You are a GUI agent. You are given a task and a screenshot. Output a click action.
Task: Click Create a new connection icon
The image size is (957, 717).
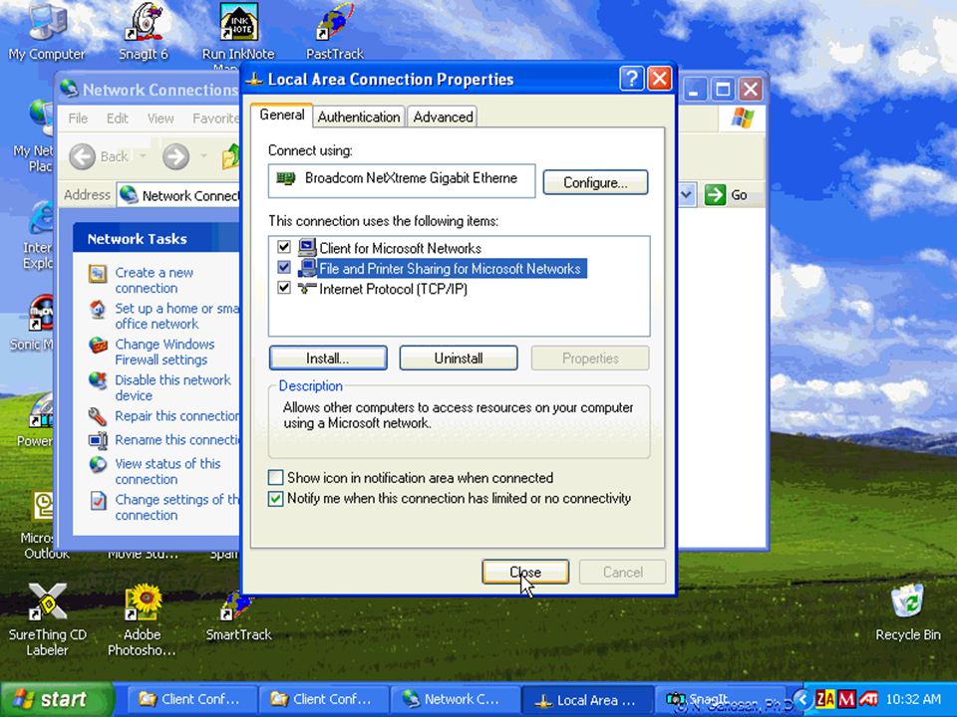(x=98, y=274)
